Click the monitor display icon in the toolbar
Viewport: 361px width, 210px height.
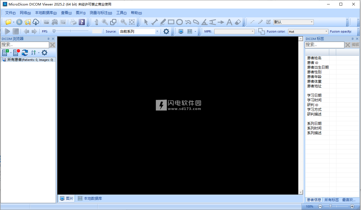tap(181, 31)
